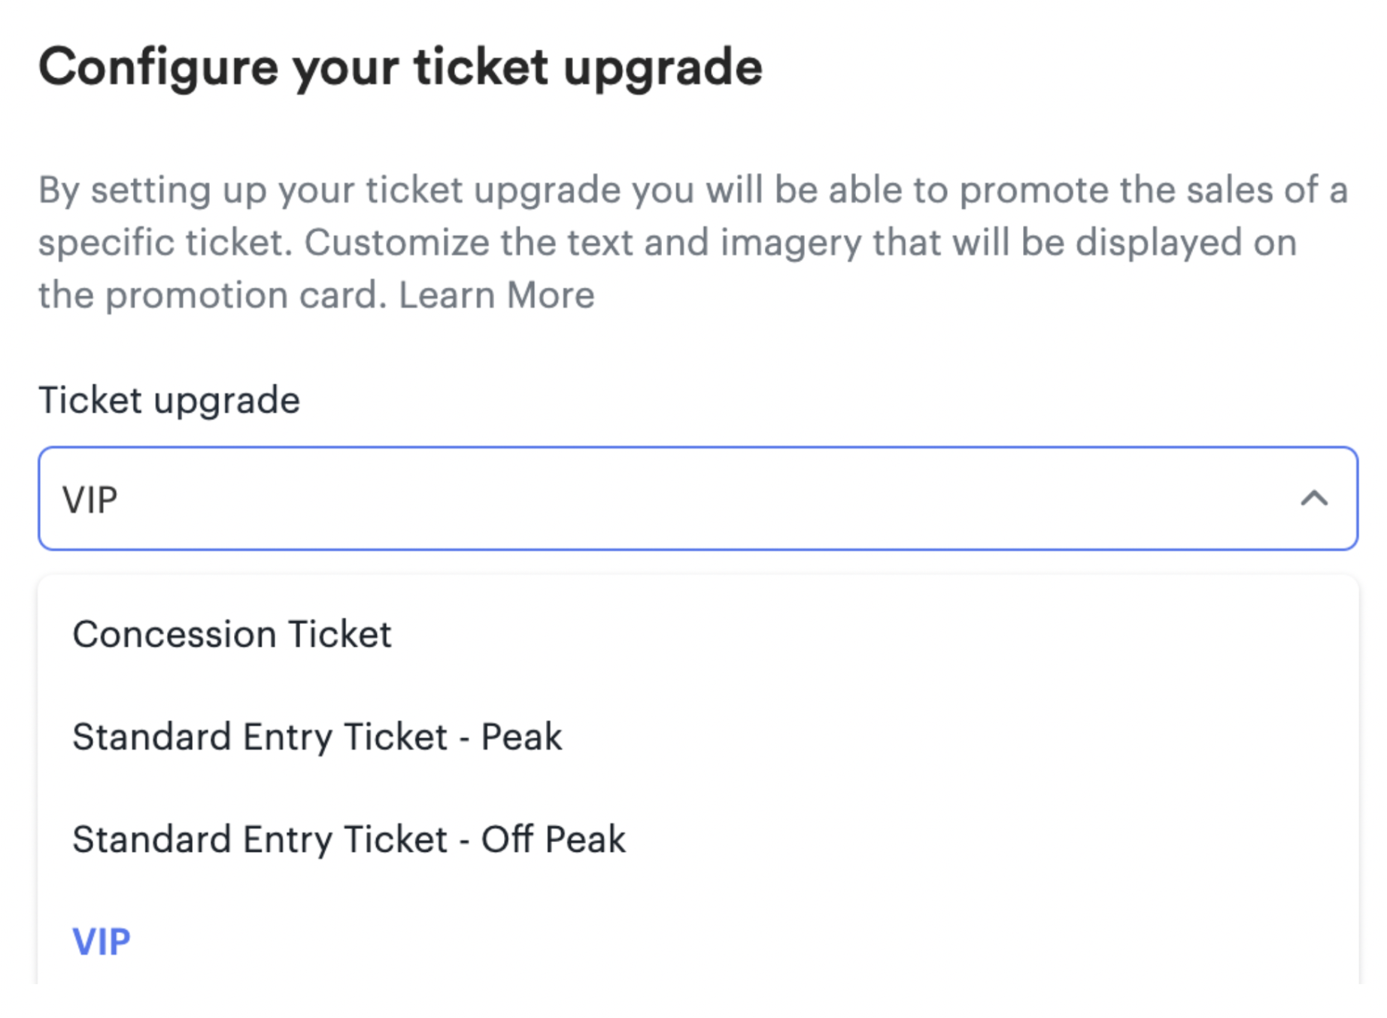This screenshot has width=1387, height=1018.
Task: Select the VIP text in the combo box
Action: tap(92, 497)
